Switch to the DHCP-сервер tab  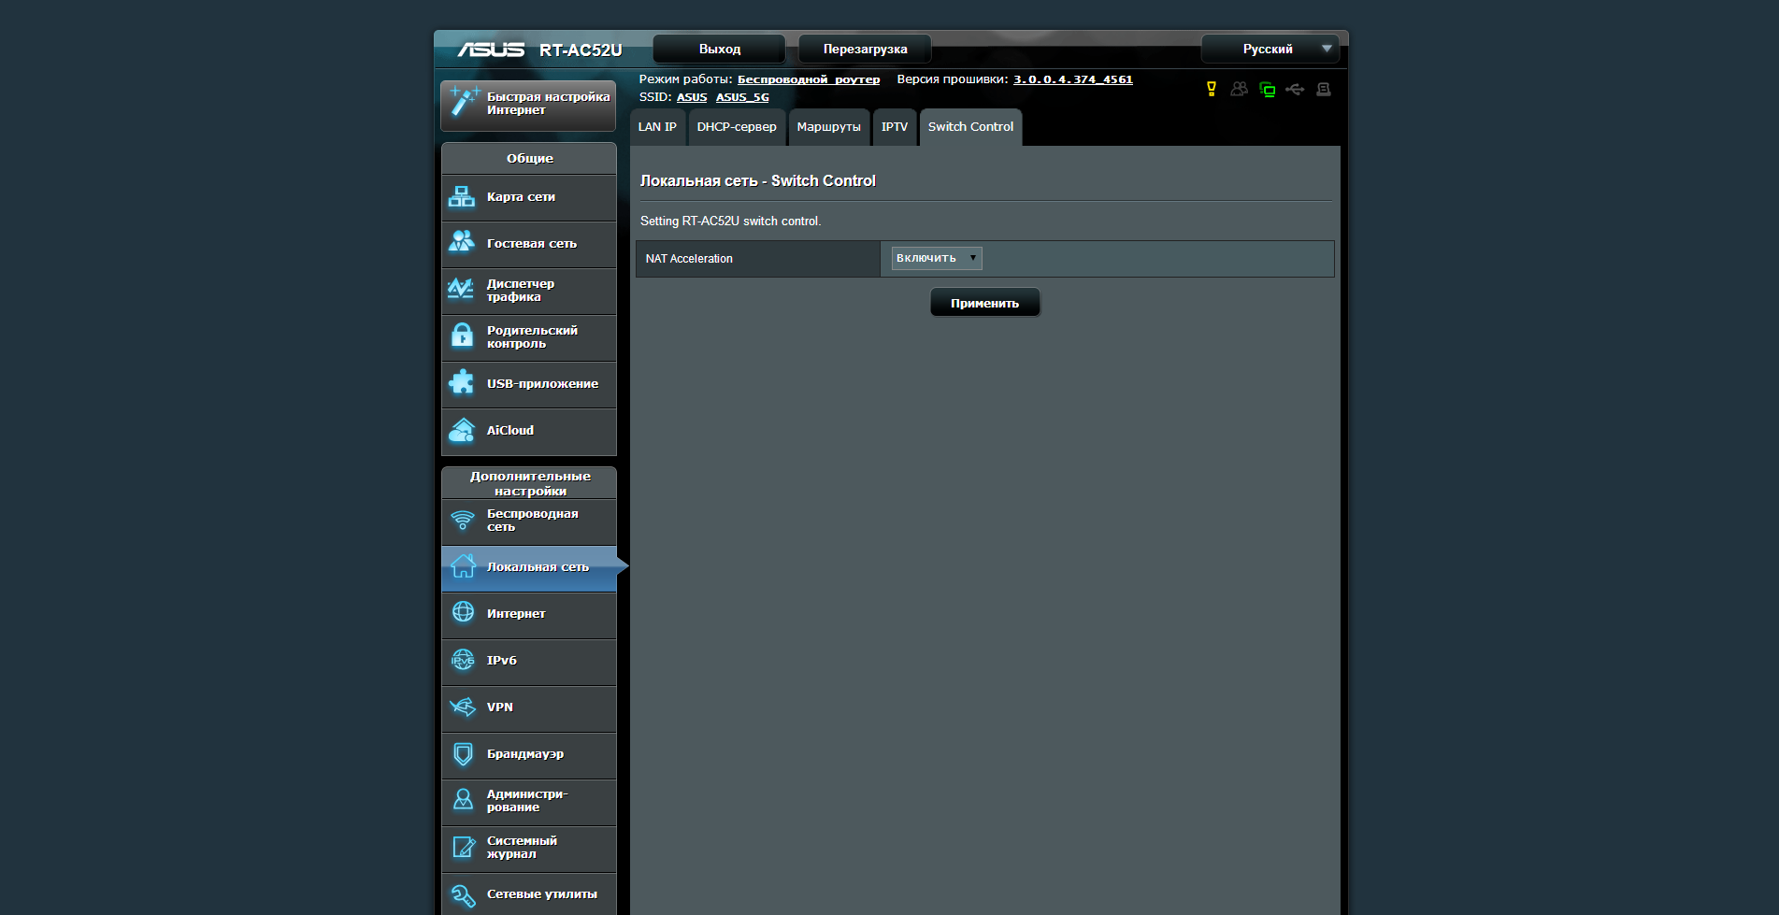[737, 127]
